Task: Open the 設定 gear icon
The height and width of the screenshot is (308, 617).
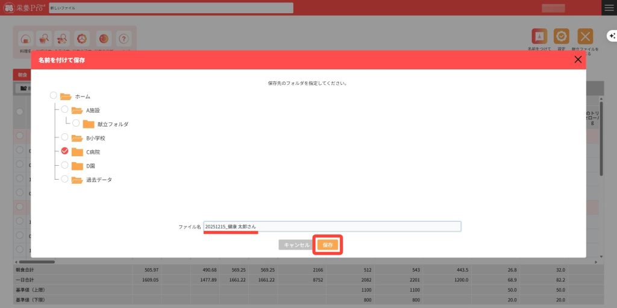Action: point(561,37)
